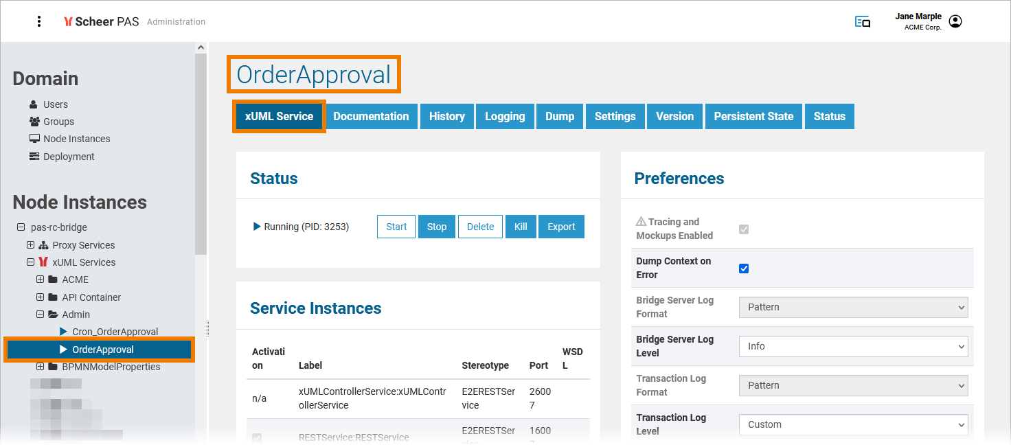
Task: Open Bridge Server Log Format dropdown
Action: tap(854, 307)
